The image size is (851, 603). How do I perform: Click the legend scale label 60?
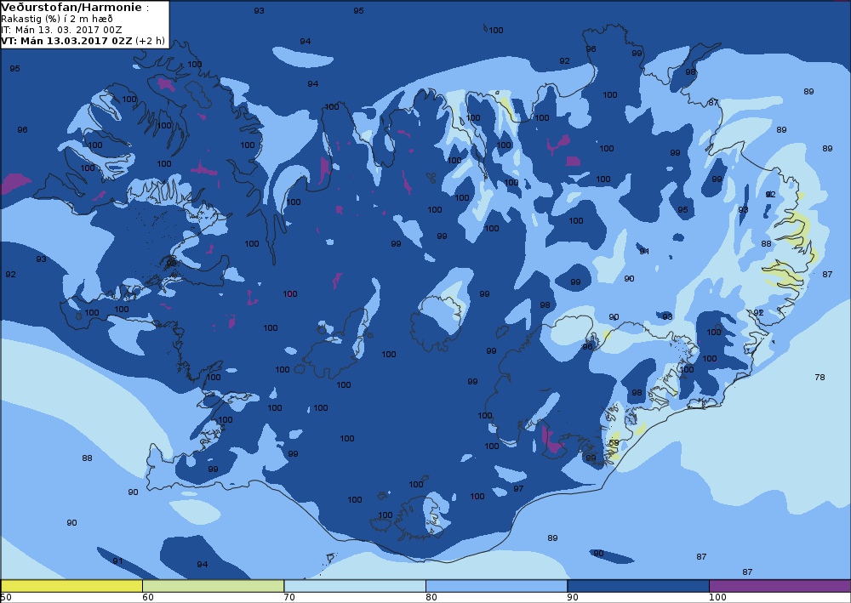pos(147,598)
